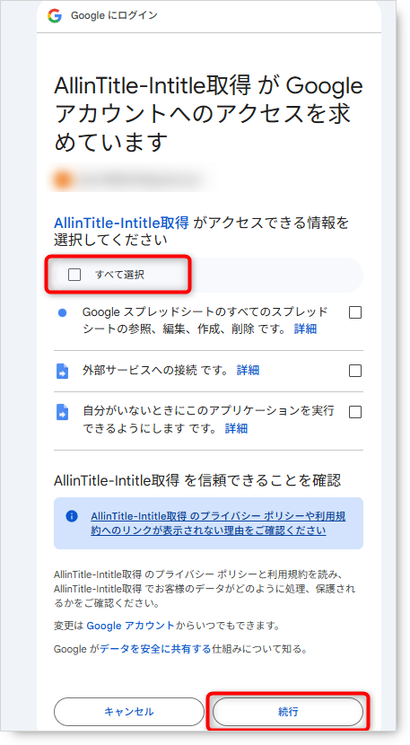Open the データを安全に共有する link
The width and height of the screenshot is (410, 745).
[x=155, y=649]
